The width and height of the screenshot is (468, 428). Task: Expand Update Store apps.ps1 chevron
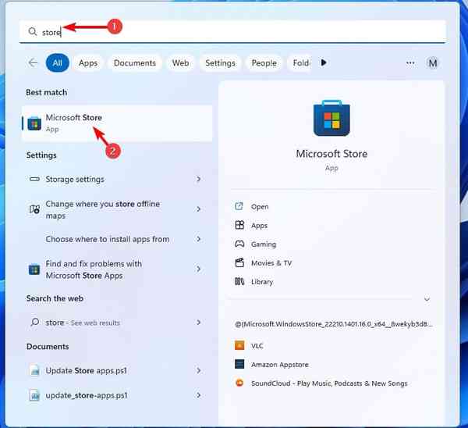point(198,370)
